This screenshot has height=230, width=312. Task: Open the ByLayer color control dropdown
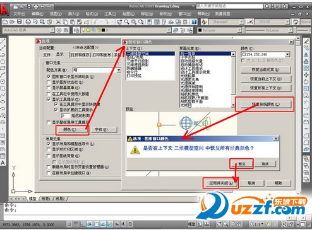click(239, 30)
